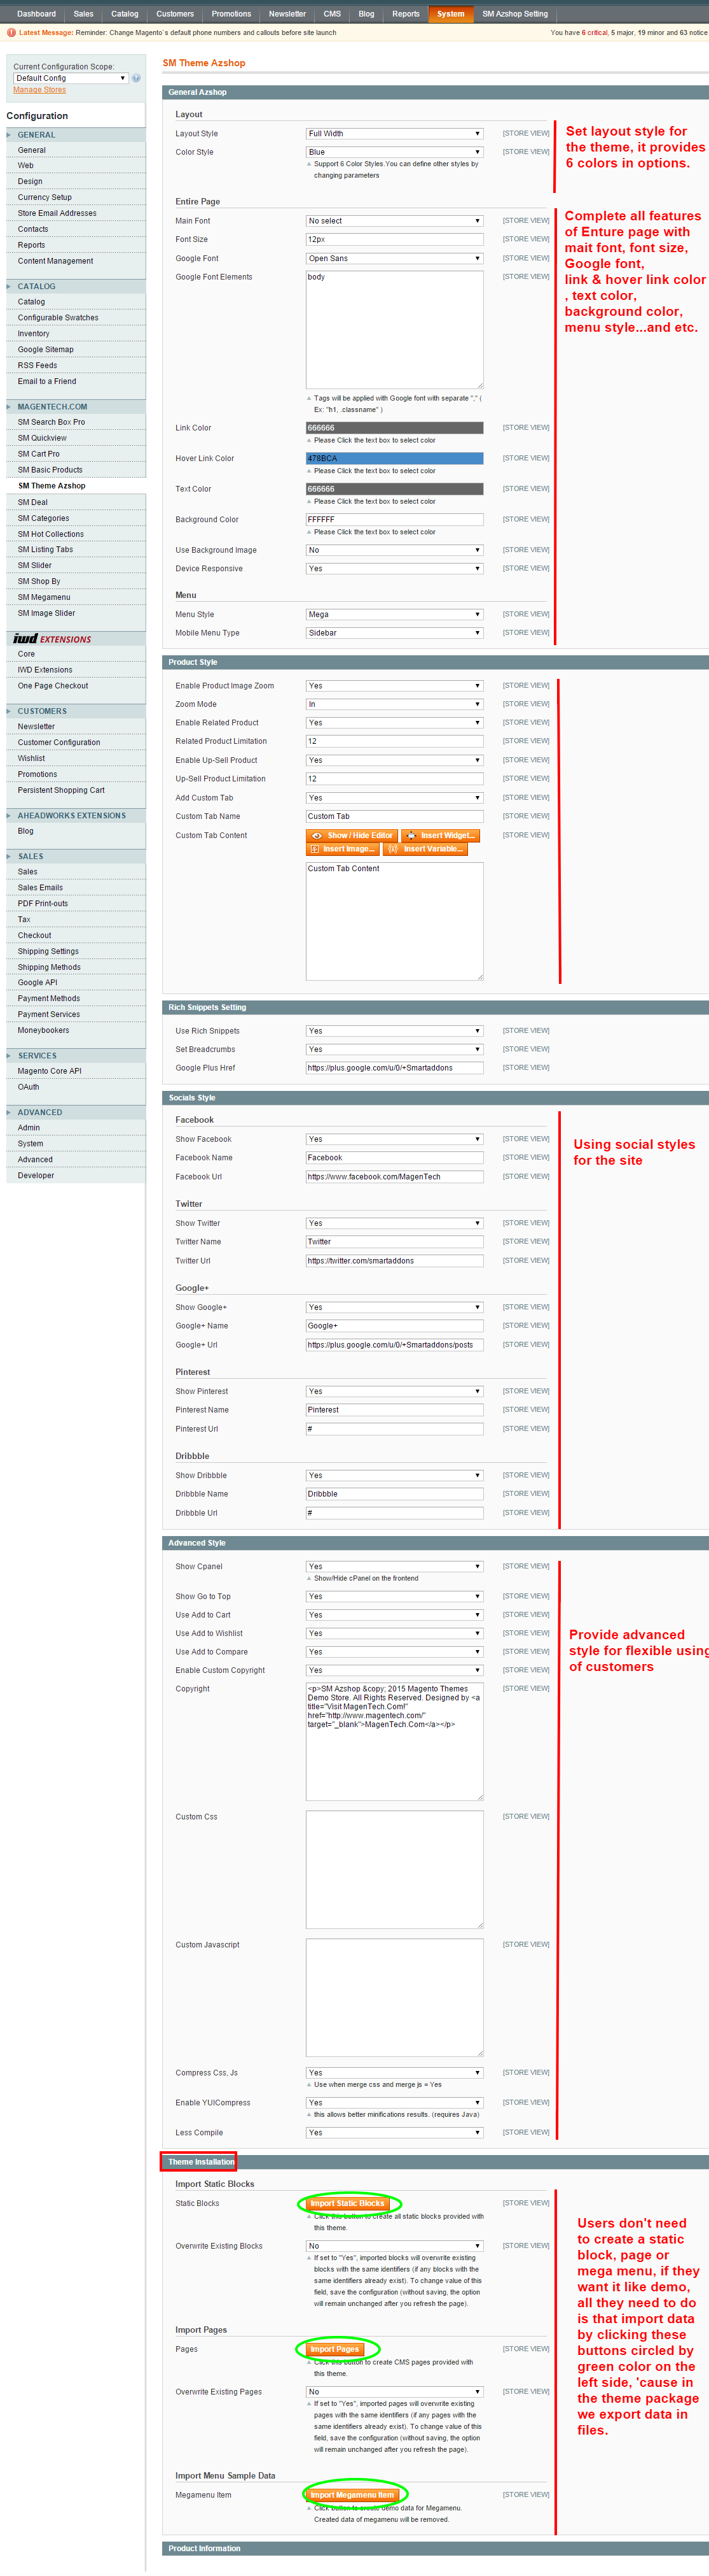The width and height of the screenshot is (709, 2576).
Task: Open SM Listing Tabs sidebar item
Action: [45, 549]
